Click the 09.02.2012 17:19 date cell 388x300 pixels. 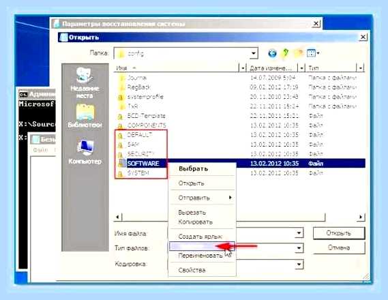(274, 87)
